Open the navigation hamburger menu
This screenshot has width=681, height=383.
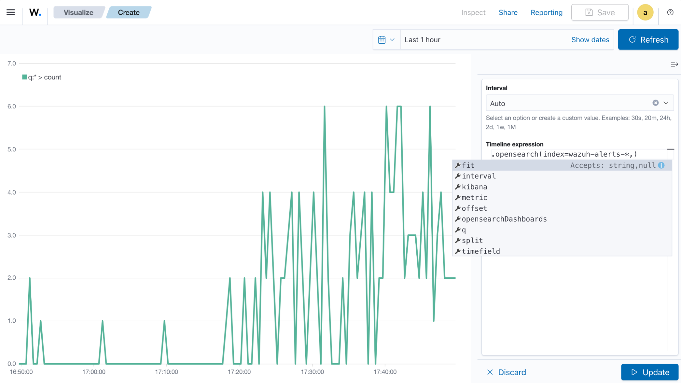tap(11, 12)
